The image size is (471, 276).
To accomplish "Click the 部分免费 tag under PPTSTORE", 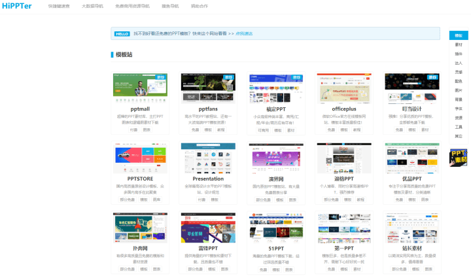I will click(x=128, y=199).
